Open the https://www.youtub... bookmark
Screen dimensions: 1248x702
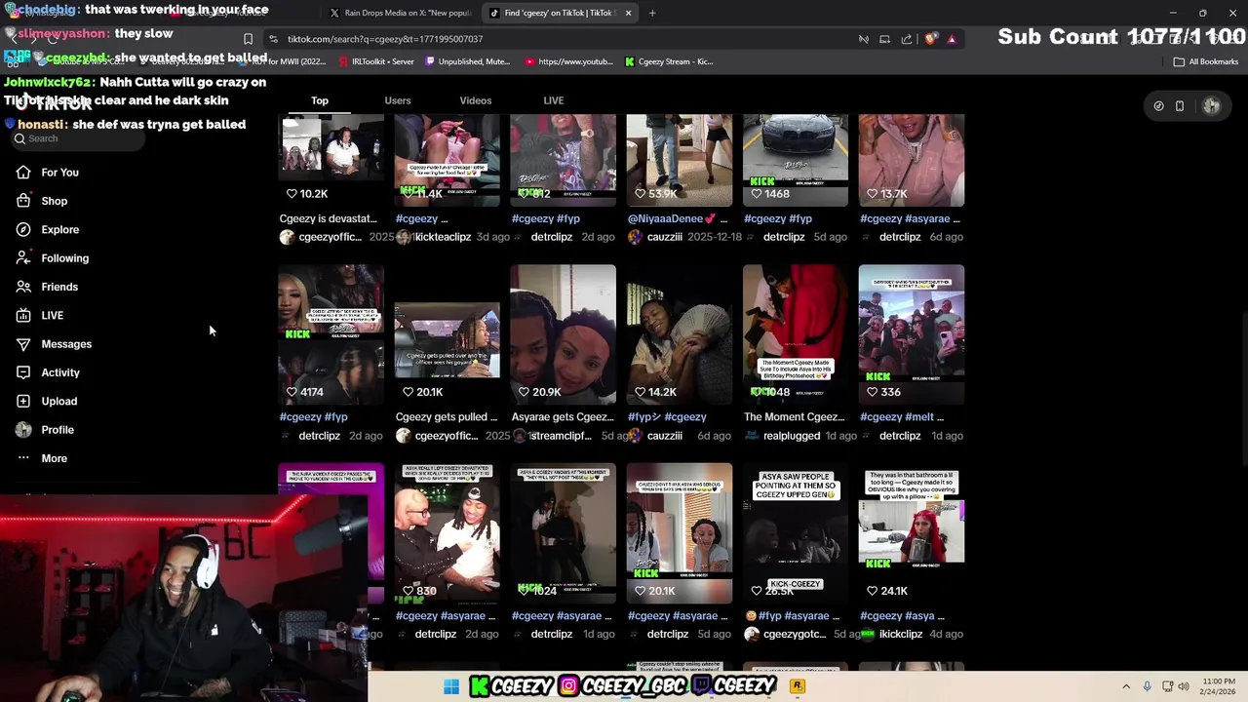point(568,61)
